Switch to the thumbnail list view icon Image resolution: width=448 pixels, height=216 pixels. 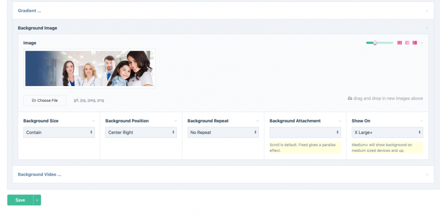point(415,43)
